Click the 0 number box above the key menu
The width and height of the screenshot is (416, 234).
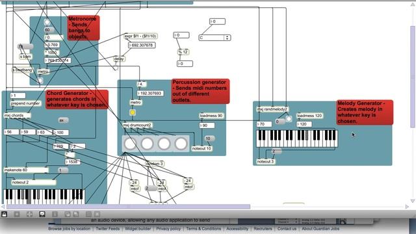217,21
